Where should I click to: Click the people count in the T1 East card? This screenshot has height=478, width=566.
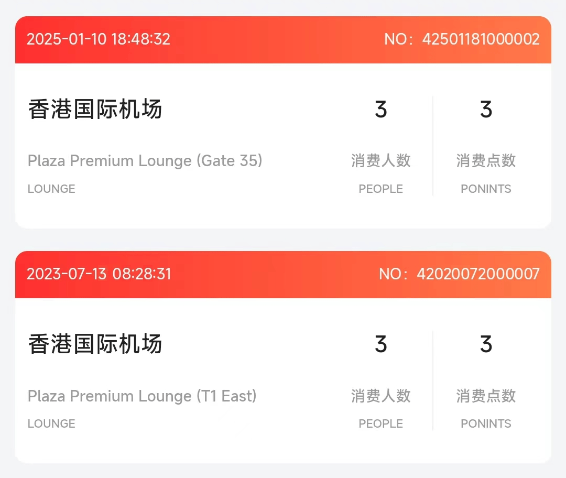(381, 344)
